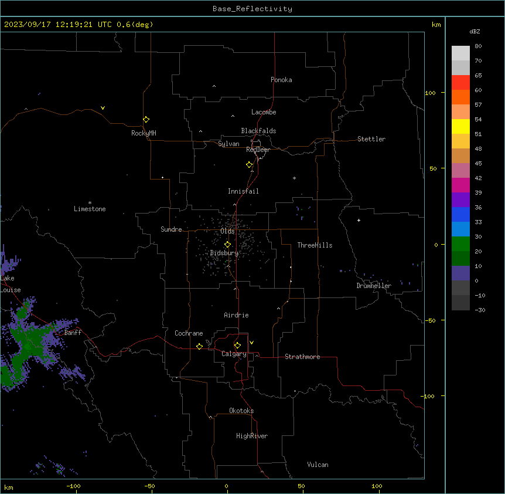Click the Sylvan label

click(228, 144)
